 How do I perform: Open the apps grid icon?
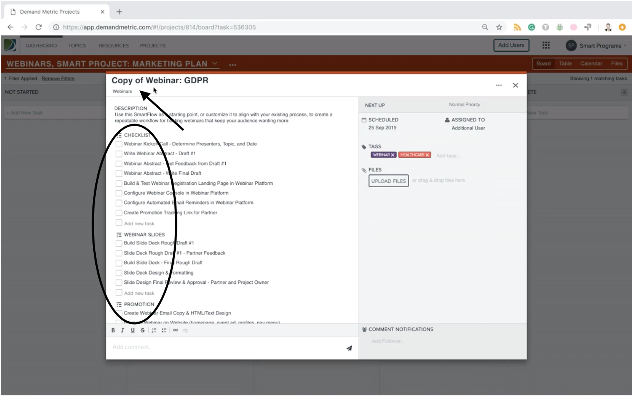(546, 45)
